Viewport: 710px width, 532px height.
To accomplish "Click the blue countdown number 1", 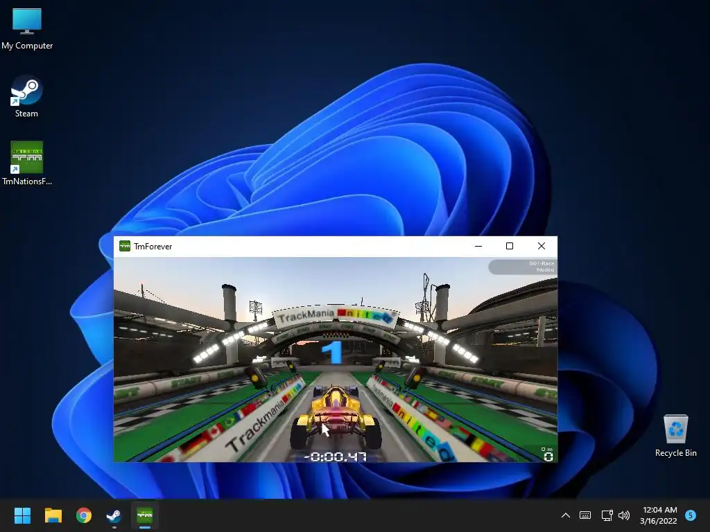I will 333,353.
